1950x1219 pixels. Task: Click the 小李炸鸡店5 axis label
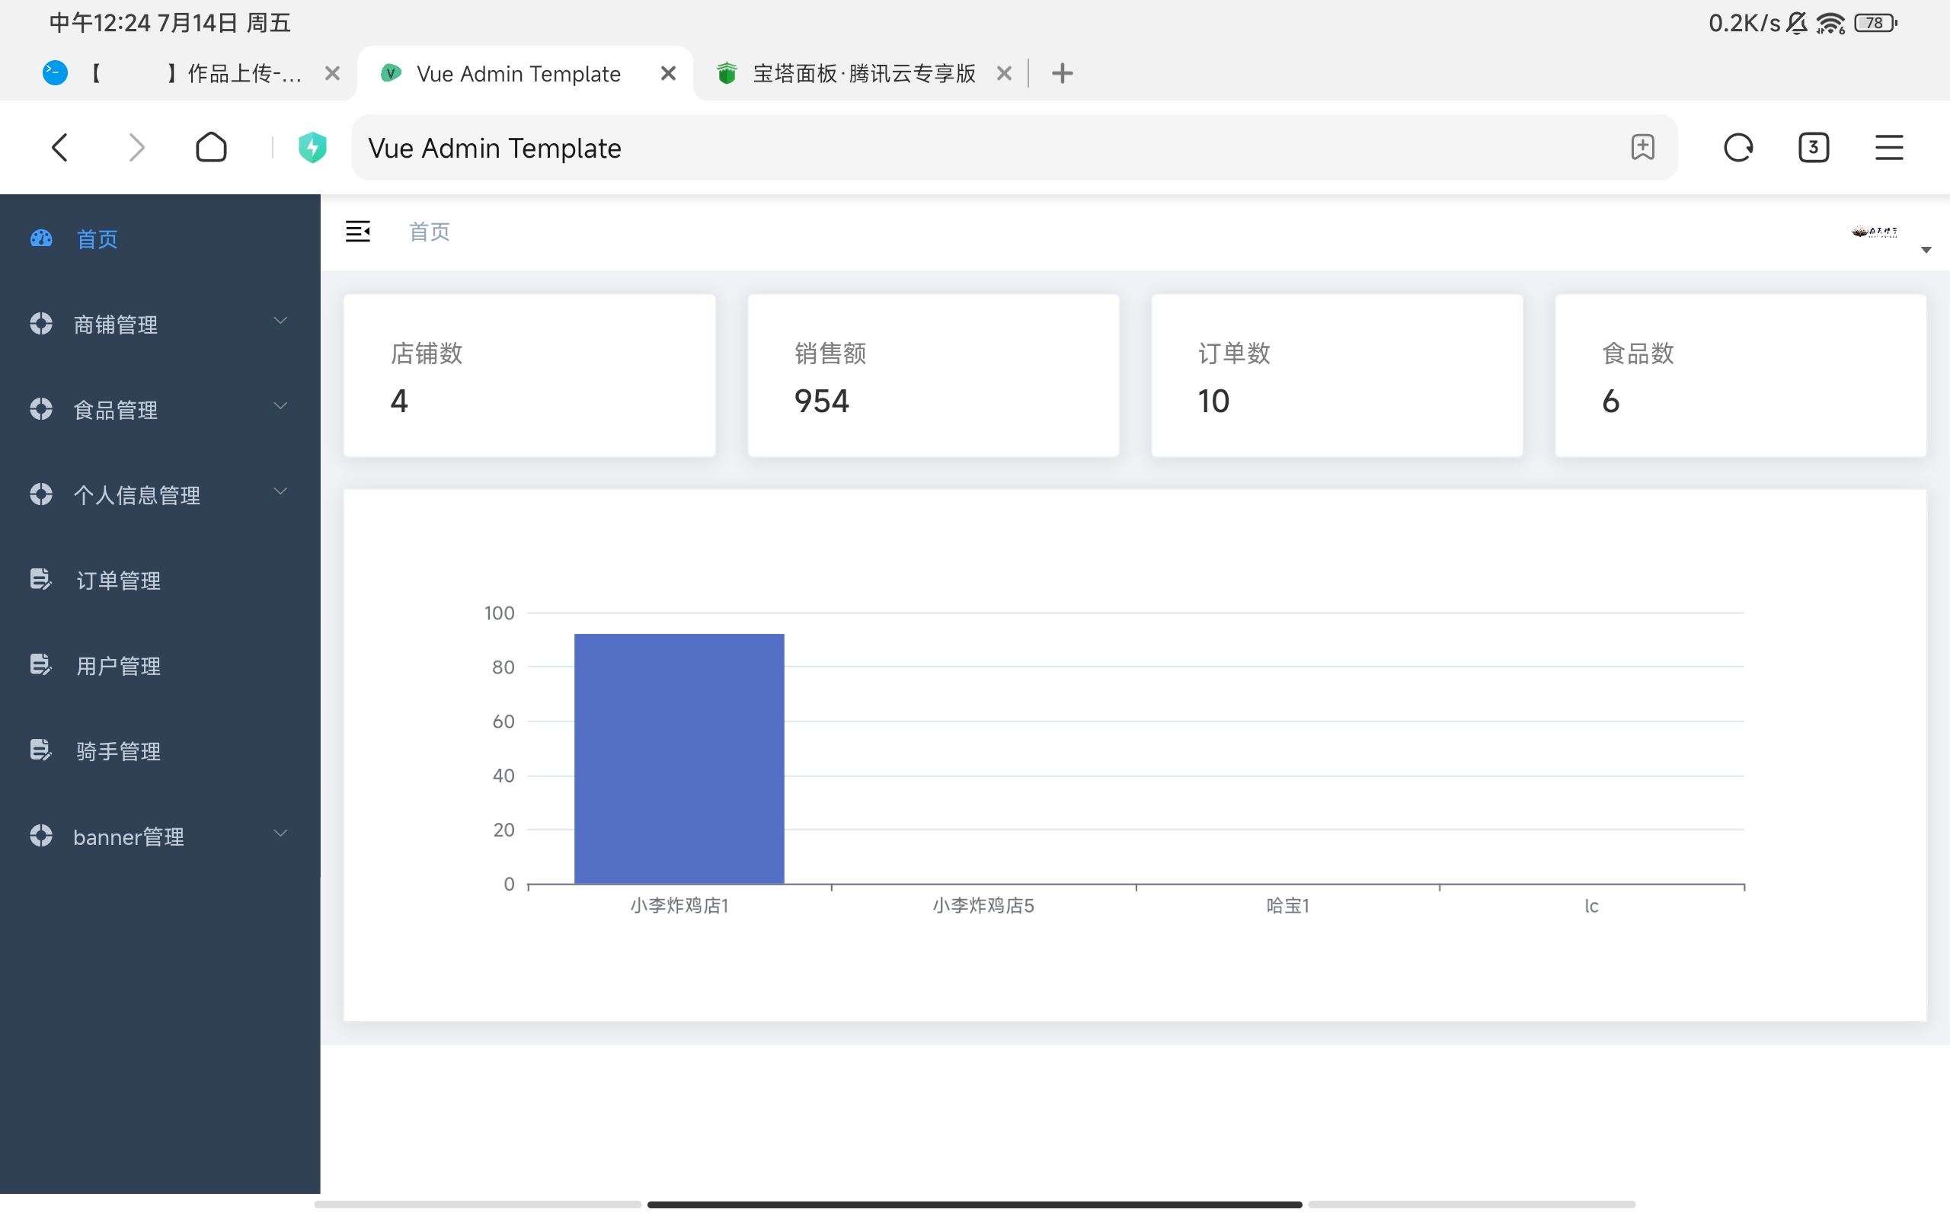983,905
